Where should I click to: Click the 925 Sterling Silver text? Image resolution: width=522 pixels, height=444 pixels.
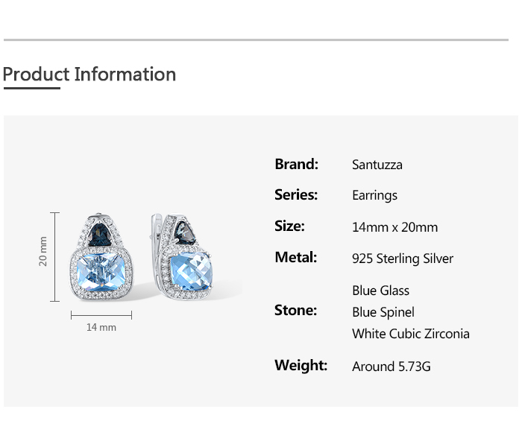[x=403, y=259]
